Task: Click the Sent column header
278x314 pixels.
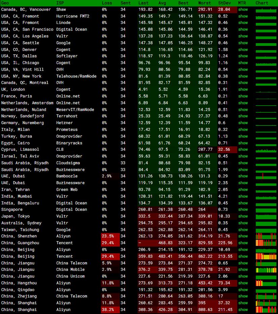Action: coord(126,3)
